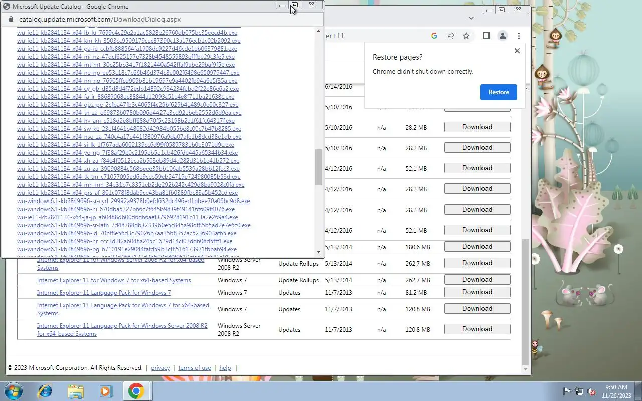
Task: Download the x64-quz-pe exe link
Action: pos(127,105)
